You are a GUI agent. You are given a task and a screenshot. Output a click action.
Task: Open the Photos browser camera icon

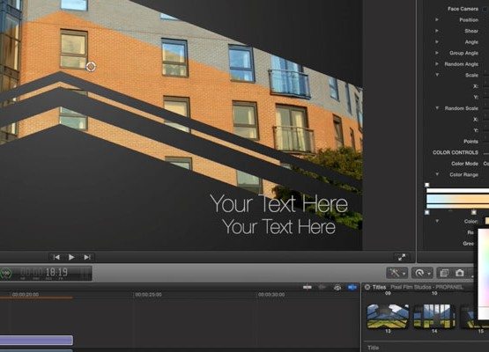pos(460,273)
